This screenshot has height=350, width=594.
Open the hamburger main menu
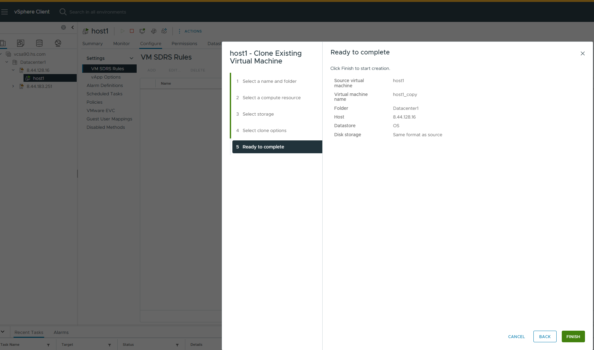coord(5,12)
